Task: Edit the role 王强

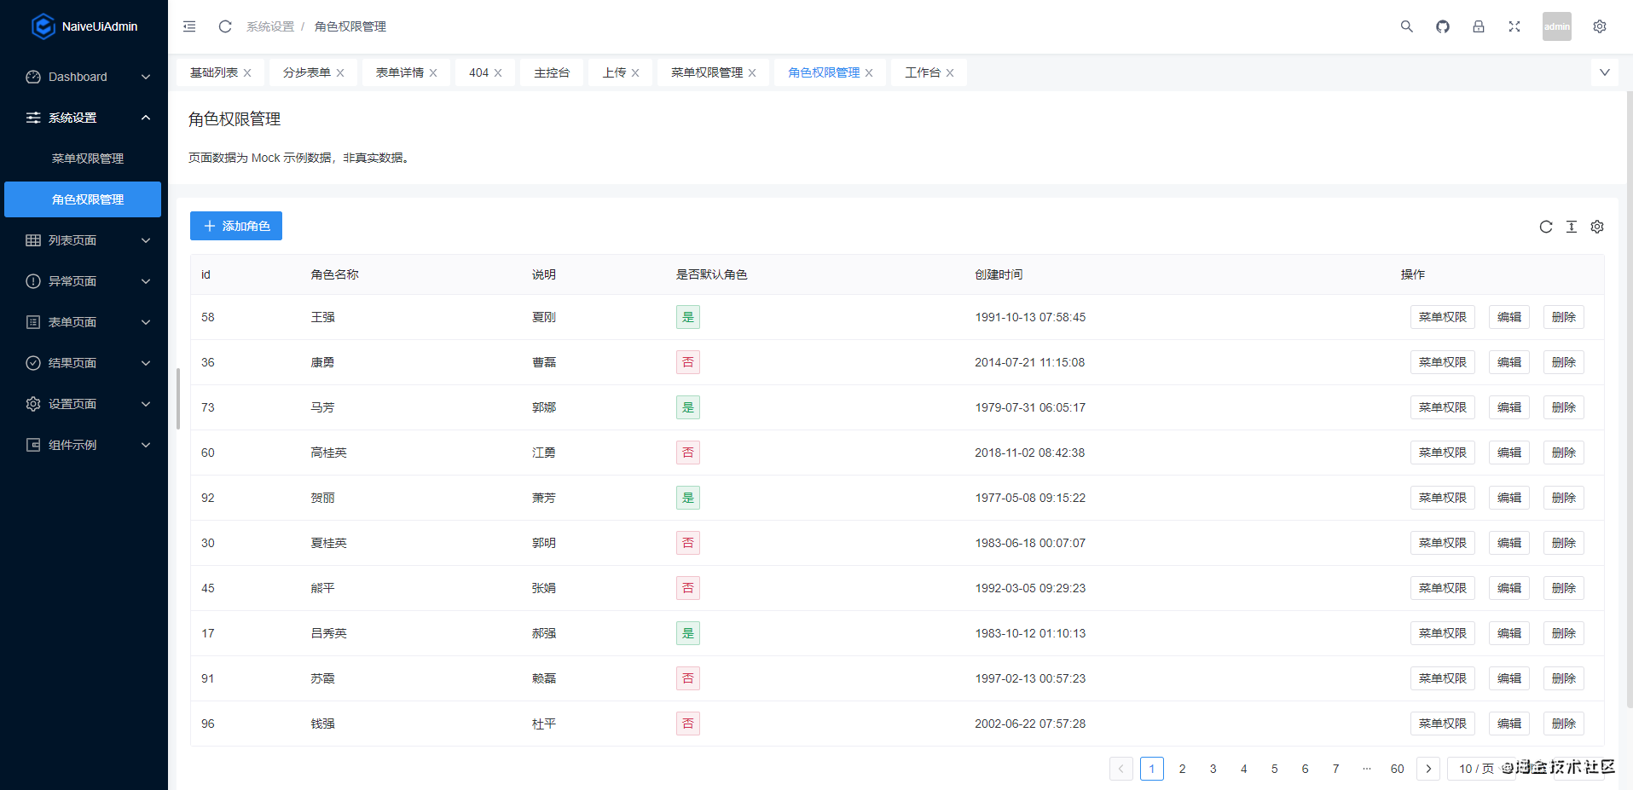Action: (x=1509, y=317)
